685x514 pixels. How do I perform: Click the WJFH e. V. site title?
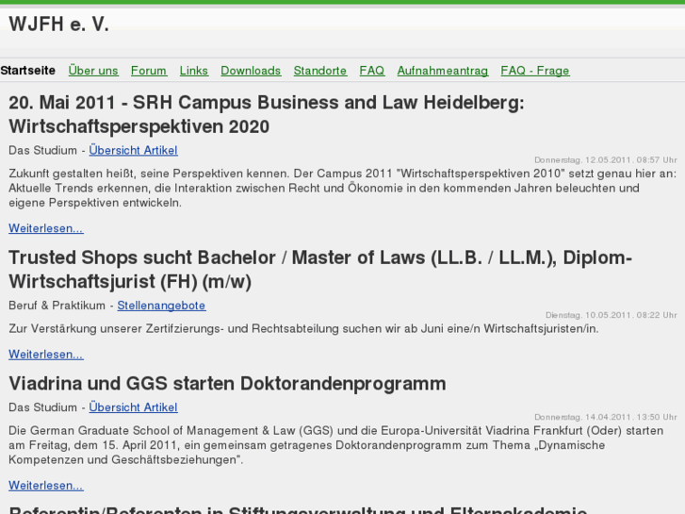(x=59, y=25)
